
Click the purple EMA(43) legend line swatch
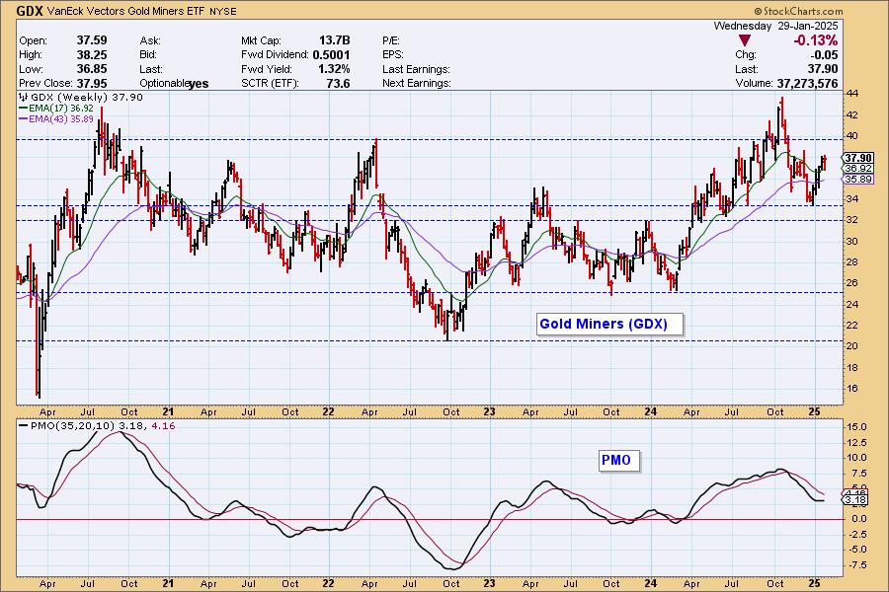click(24, 119)
